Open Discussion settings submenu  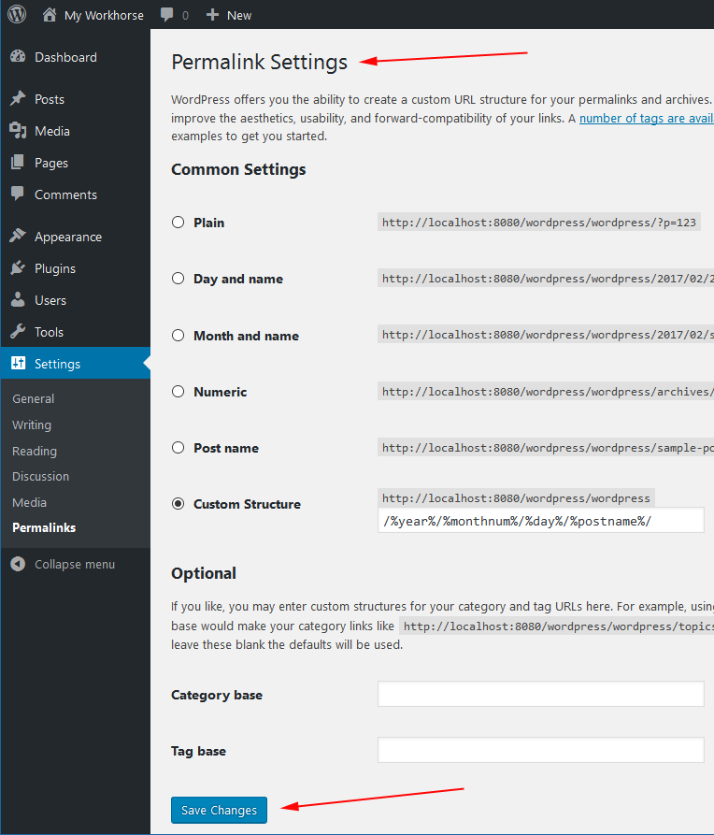tap(40, 477)
